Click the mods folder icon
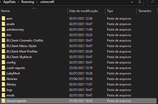 [x=3, y=95]
